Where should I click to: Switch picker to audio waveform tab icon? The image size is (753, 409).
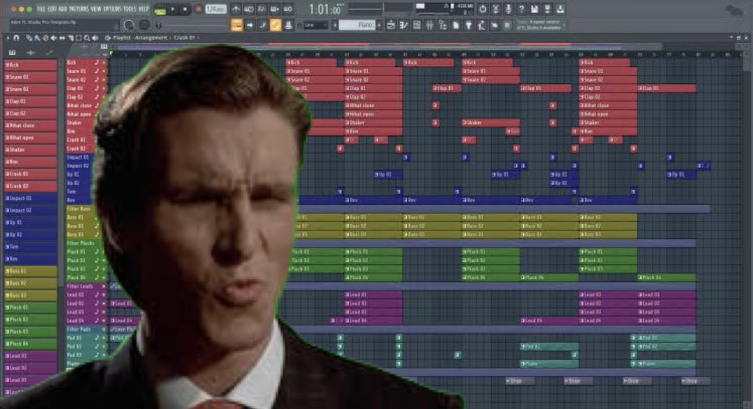(x=31, y=53)
